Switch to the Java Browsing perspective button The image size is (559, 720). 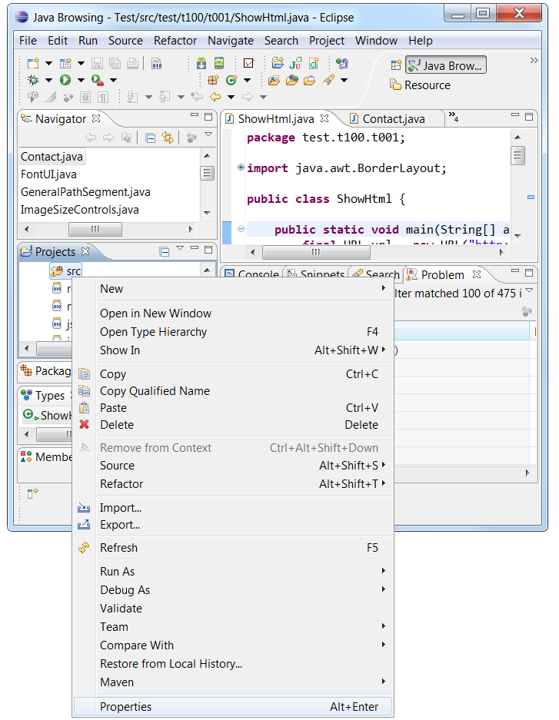click(x=445, y=65)
